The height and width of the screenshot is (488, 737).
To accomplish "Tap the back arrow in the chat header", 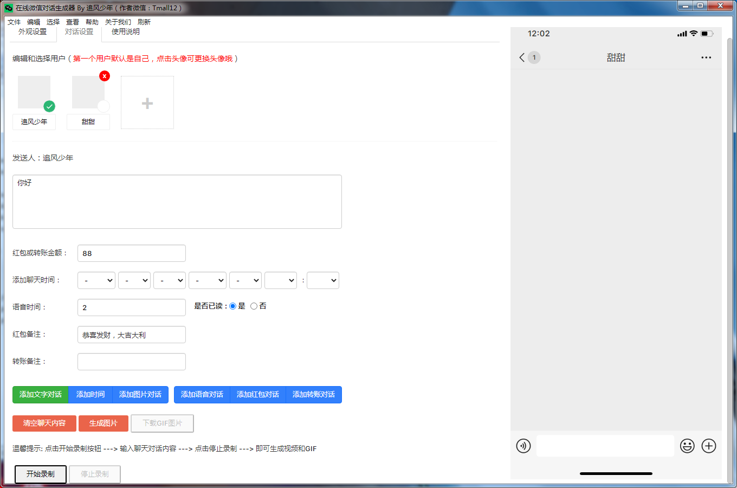I will click(522, 57).
